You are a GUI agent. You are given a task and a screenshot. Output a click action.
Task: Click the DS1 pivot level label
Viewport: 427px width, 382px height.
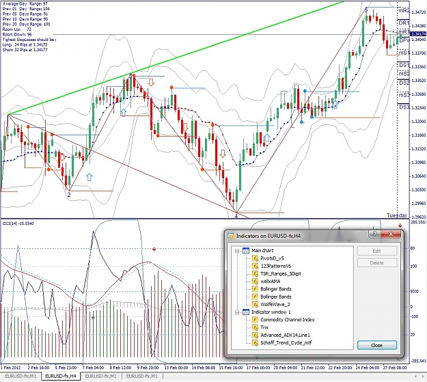(x=404, y=65)
